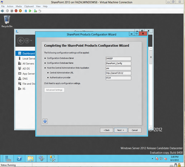Click Server Manager back navigation arrow
This screenshot has width=185, height=167.
point(21,41)
